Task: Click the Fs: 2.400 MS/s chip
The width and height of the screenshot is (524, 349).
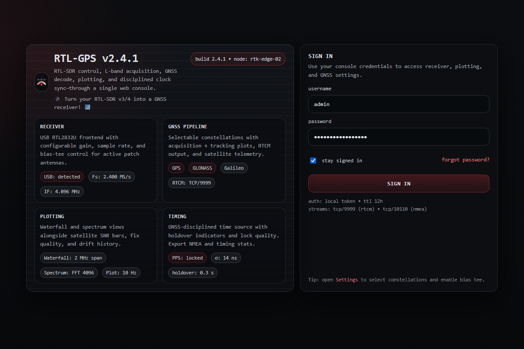Action: tap(111, 177)
